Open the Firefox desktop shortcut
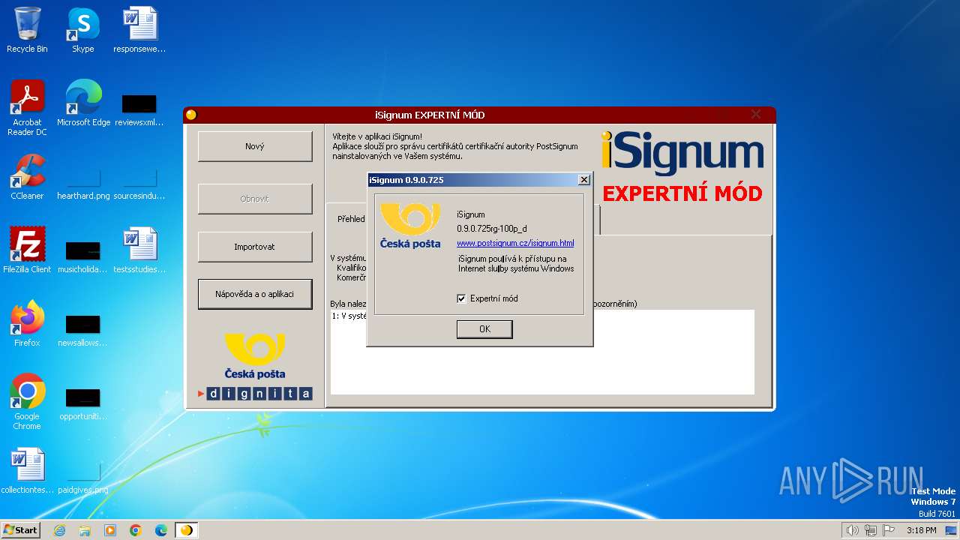 tap(27, 324)
